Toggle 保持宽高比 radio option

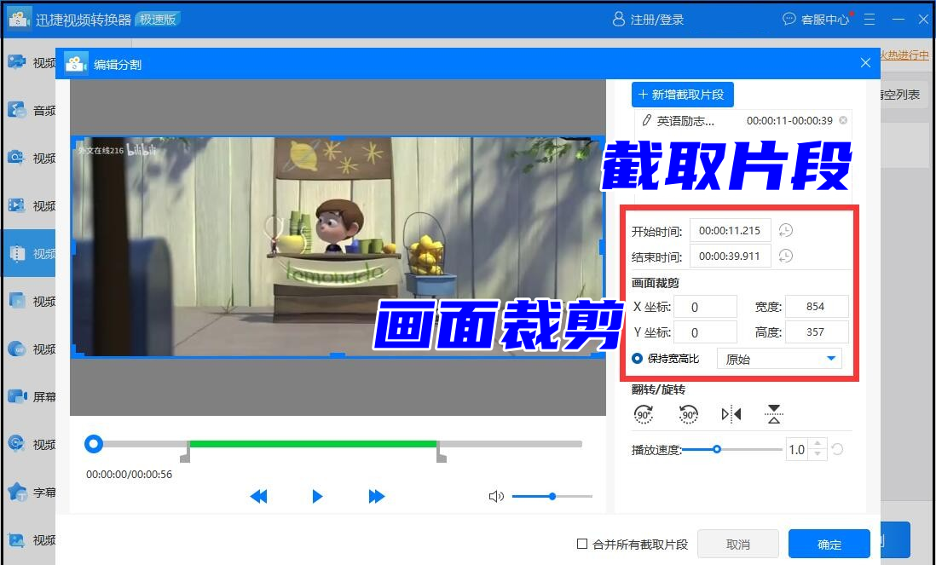tap(637, 359)
